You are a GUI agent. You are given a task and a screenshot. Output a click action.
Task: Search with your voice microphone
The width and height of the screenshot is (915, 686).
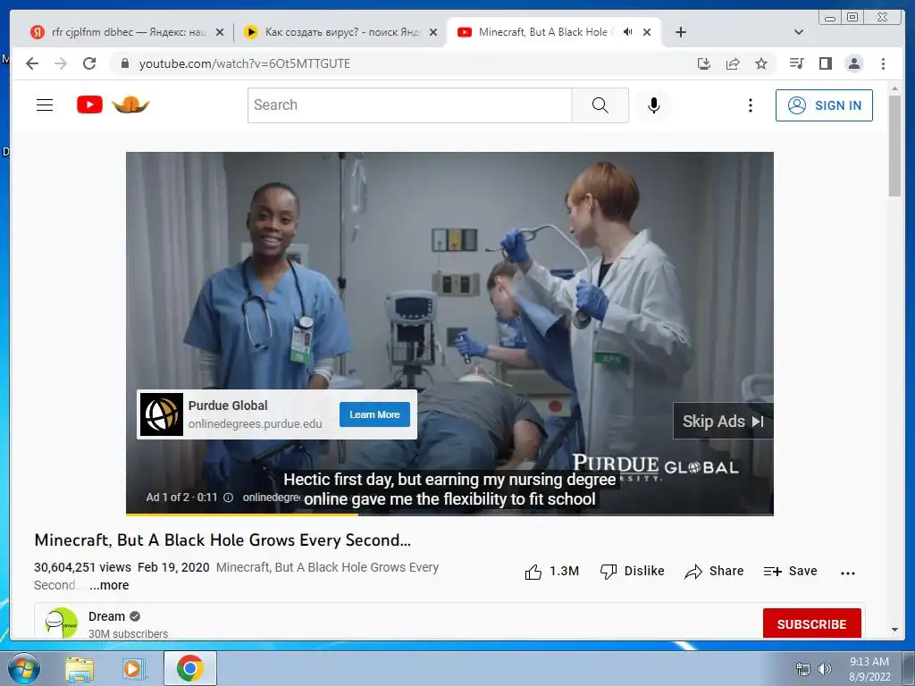[654, 105]
